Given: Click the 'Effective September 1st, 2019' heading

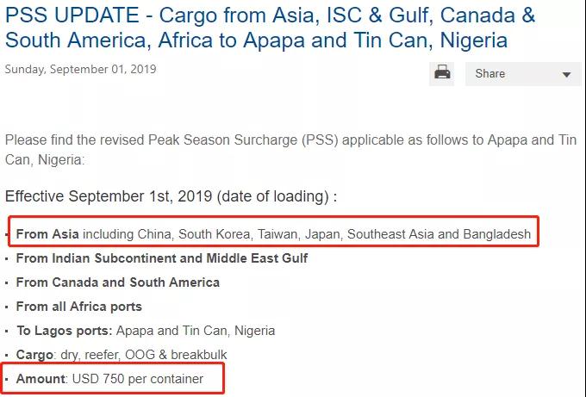Looking at the screenshot, I should 171,196.
